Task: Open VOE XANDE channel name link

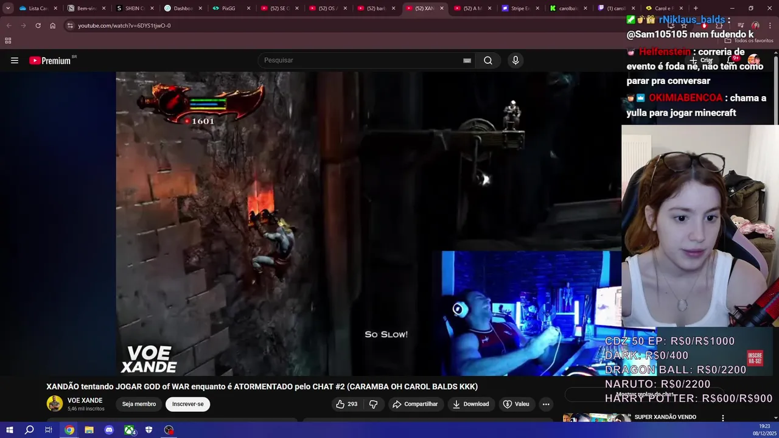Action: [x=85, y=400]
